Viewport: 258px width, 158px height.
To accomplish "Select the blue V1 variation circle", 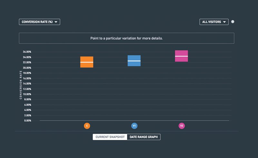I will (x=134, y=126).
